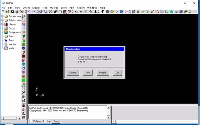
Task: Open the Solve menu
Action: coord(64,8)
